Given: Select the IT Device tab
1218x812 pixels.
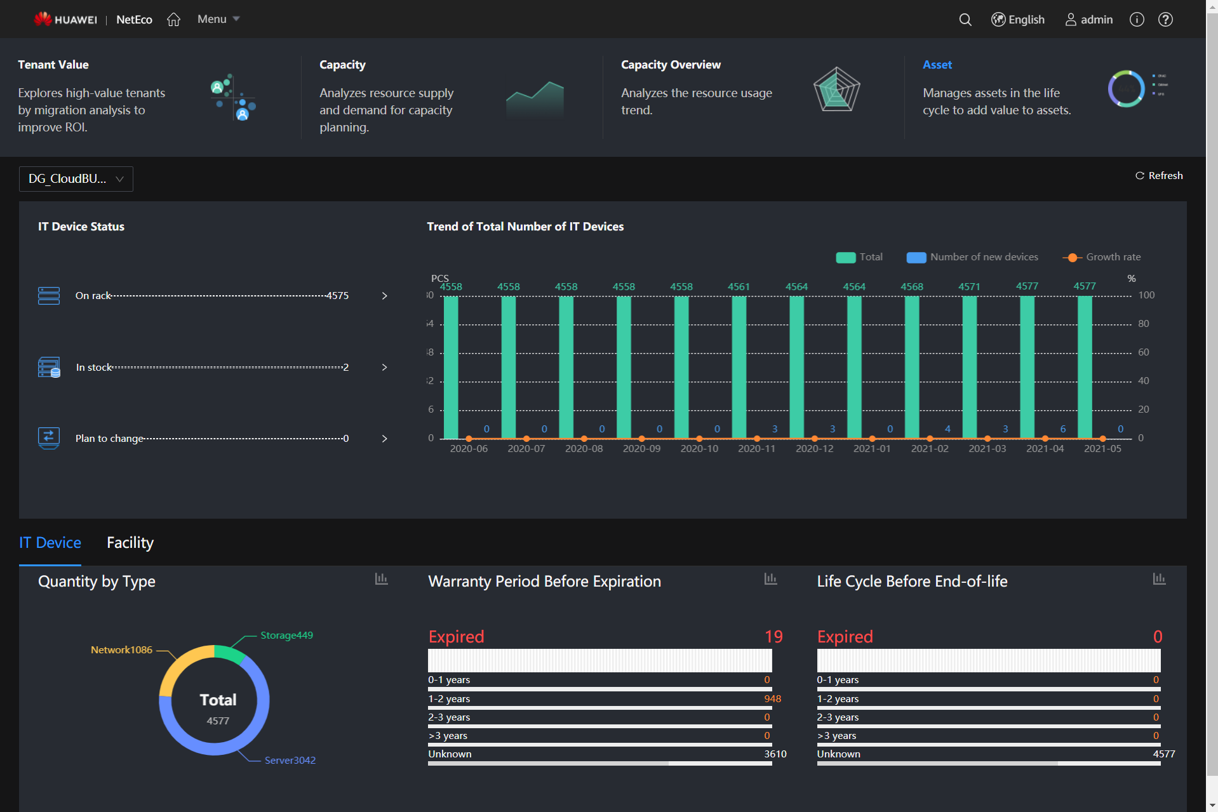Looking at the screenshot, I should click(x=50, y=543).
